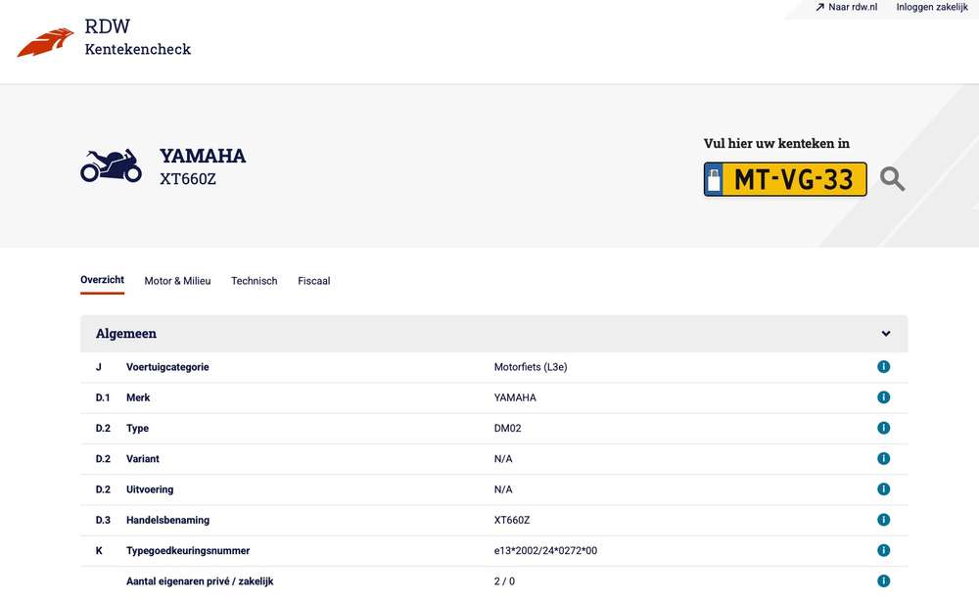
Task: Select the Overzicht tab
Action: tap(103, 280)
